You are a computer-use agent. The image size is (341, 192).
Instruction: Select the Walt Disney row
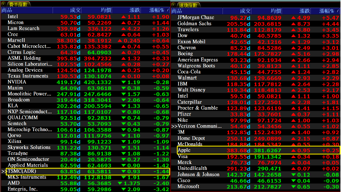255,90
